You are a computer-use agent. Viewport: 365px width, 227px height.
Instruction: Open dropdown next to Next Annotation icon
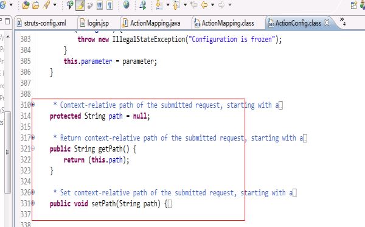tap(168, 5)
